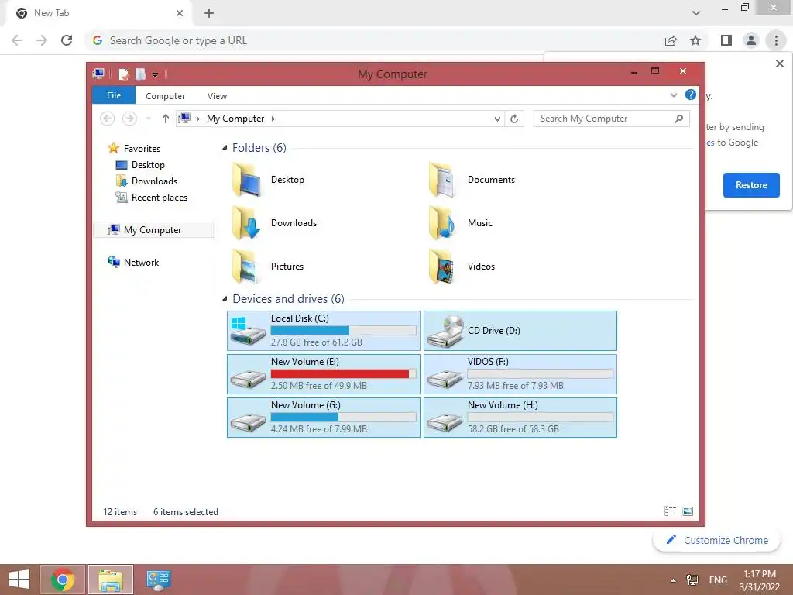Image resolution: width=793 pixels, height=595 pixels.
Task: Toggle Chrome side panel icon
Action: (726, 40)
